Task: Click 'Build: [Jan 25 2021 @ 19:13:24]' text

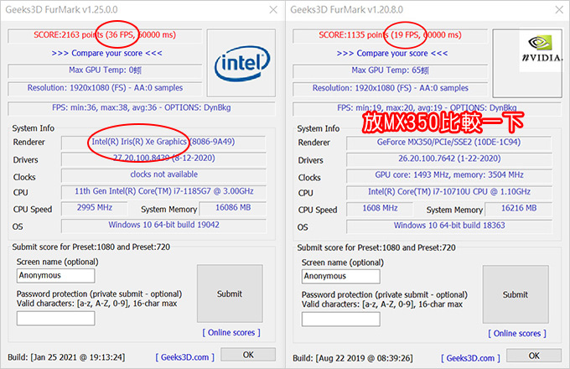Action: (66, 357)
